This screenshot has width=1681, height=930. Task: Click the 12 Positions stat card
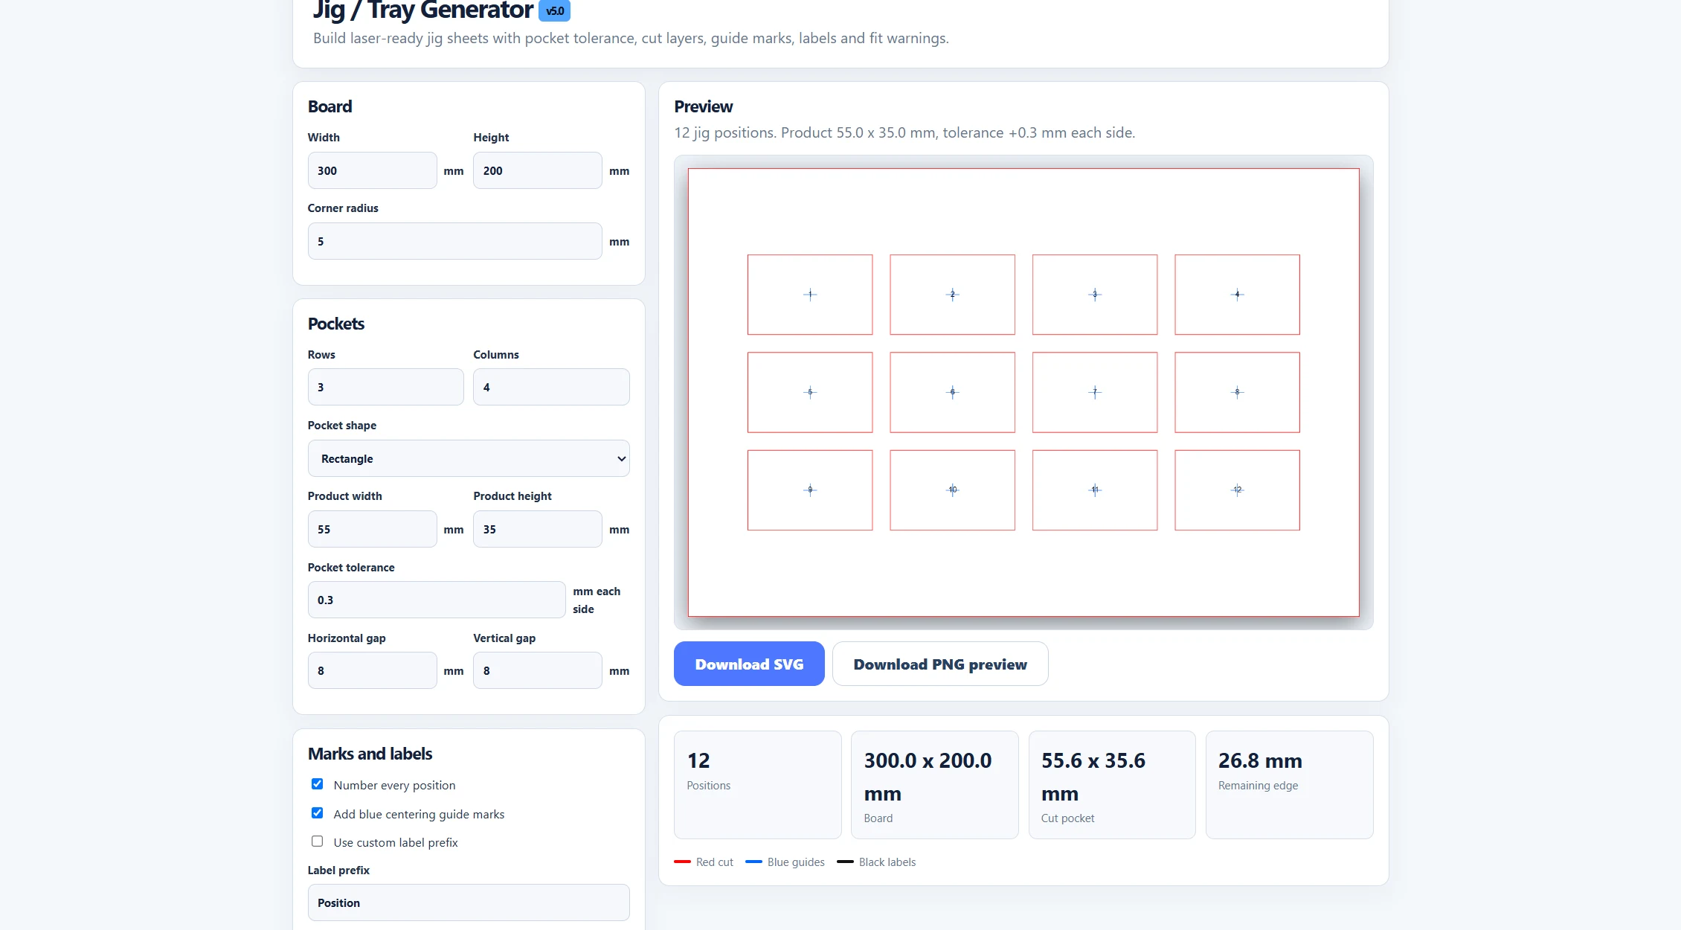(x=757, y=784)
